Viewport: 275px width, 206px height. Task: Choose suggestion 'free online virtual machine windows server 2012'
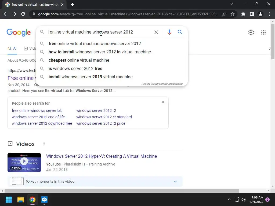112,44
